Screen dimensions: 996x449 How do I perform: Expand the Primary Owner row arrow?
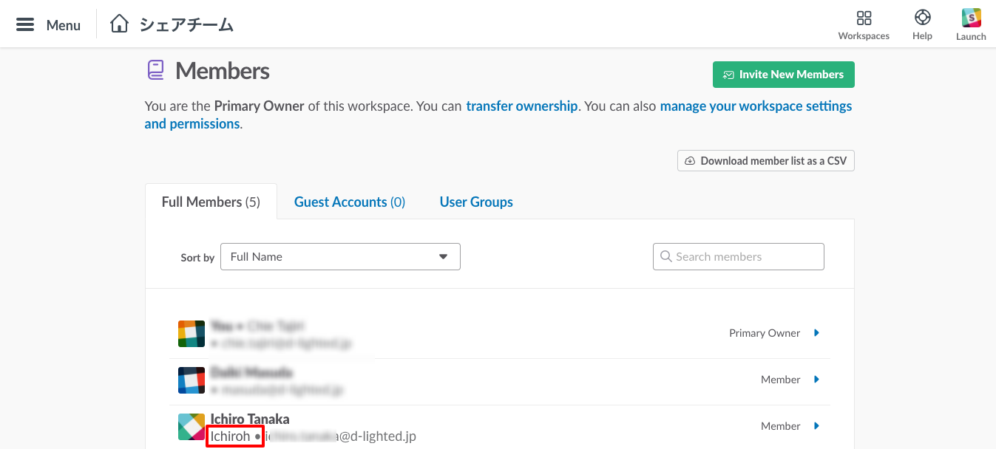[x=817, y=333]
